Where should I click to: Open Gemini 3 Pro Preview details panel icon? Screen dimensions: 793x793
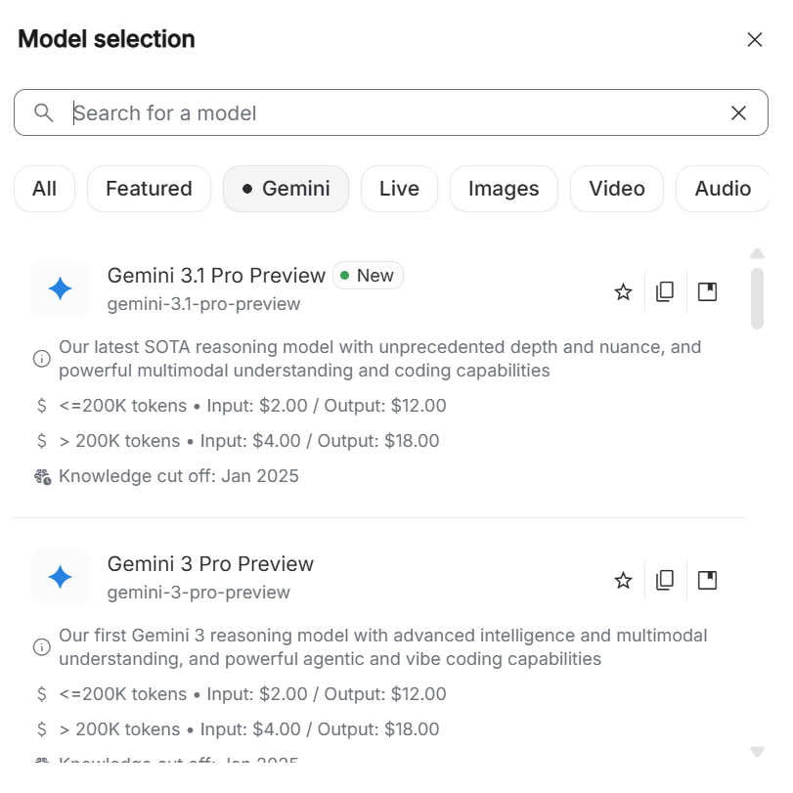click(707, 580)
